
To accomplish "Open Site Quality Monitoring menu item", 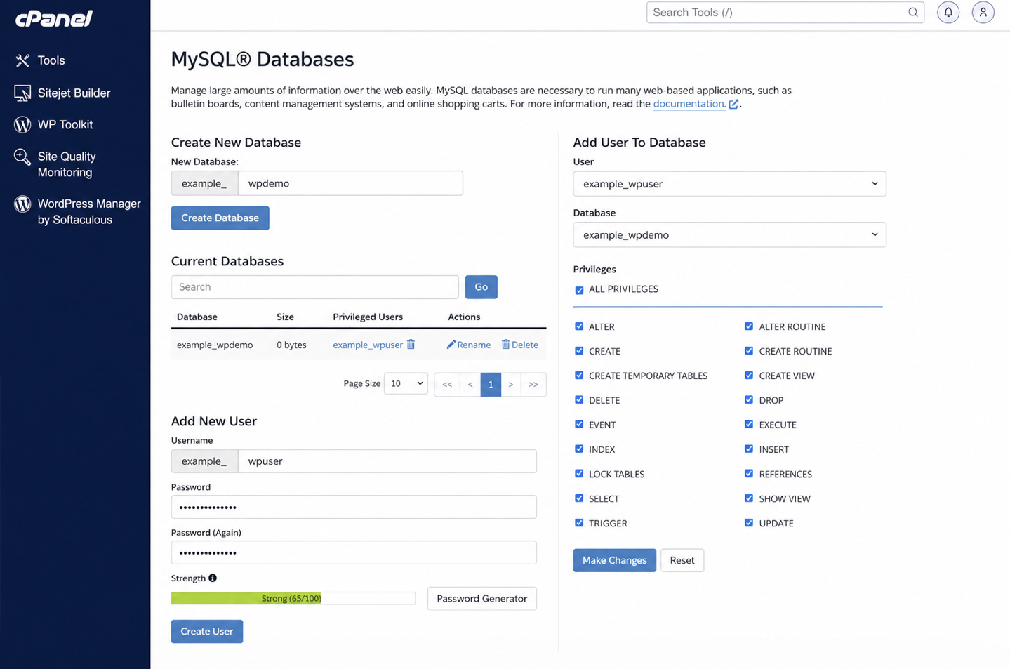I will pos(67,164).
